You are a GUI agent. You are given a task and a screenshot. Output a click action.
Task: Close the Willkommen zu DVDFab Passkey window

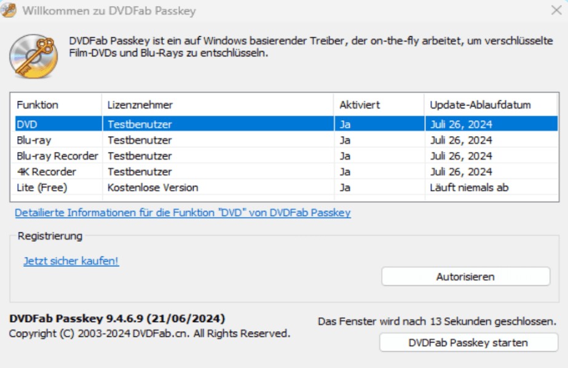tap(556, 10)
